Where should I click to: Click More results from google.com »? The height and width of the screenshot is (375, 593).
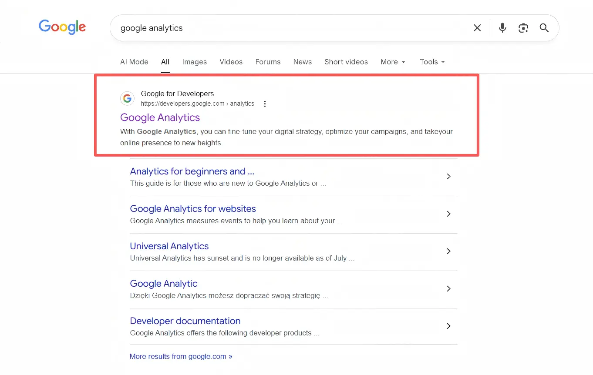tap(181, 356)
